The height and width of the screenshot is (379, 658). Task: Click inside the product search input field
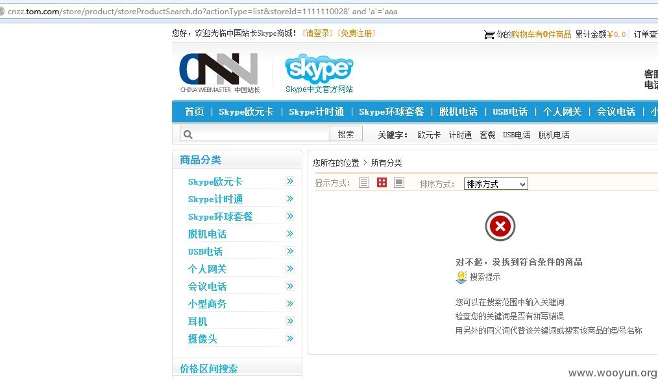tap(255, 134)
